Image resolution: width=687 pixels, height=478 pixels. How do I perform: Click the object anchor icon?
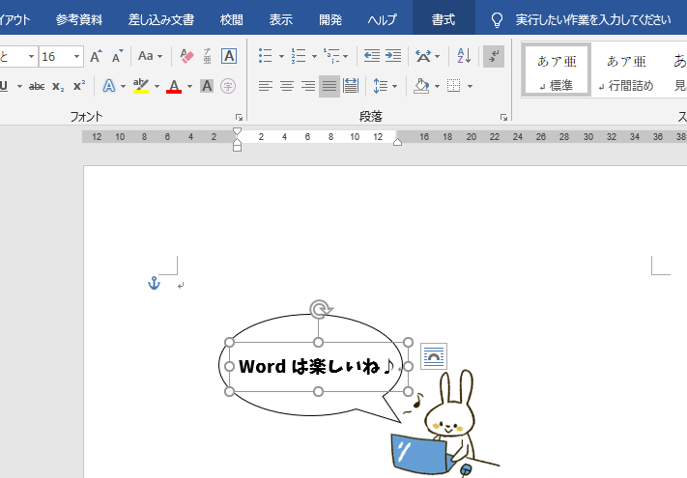point(155,283)
